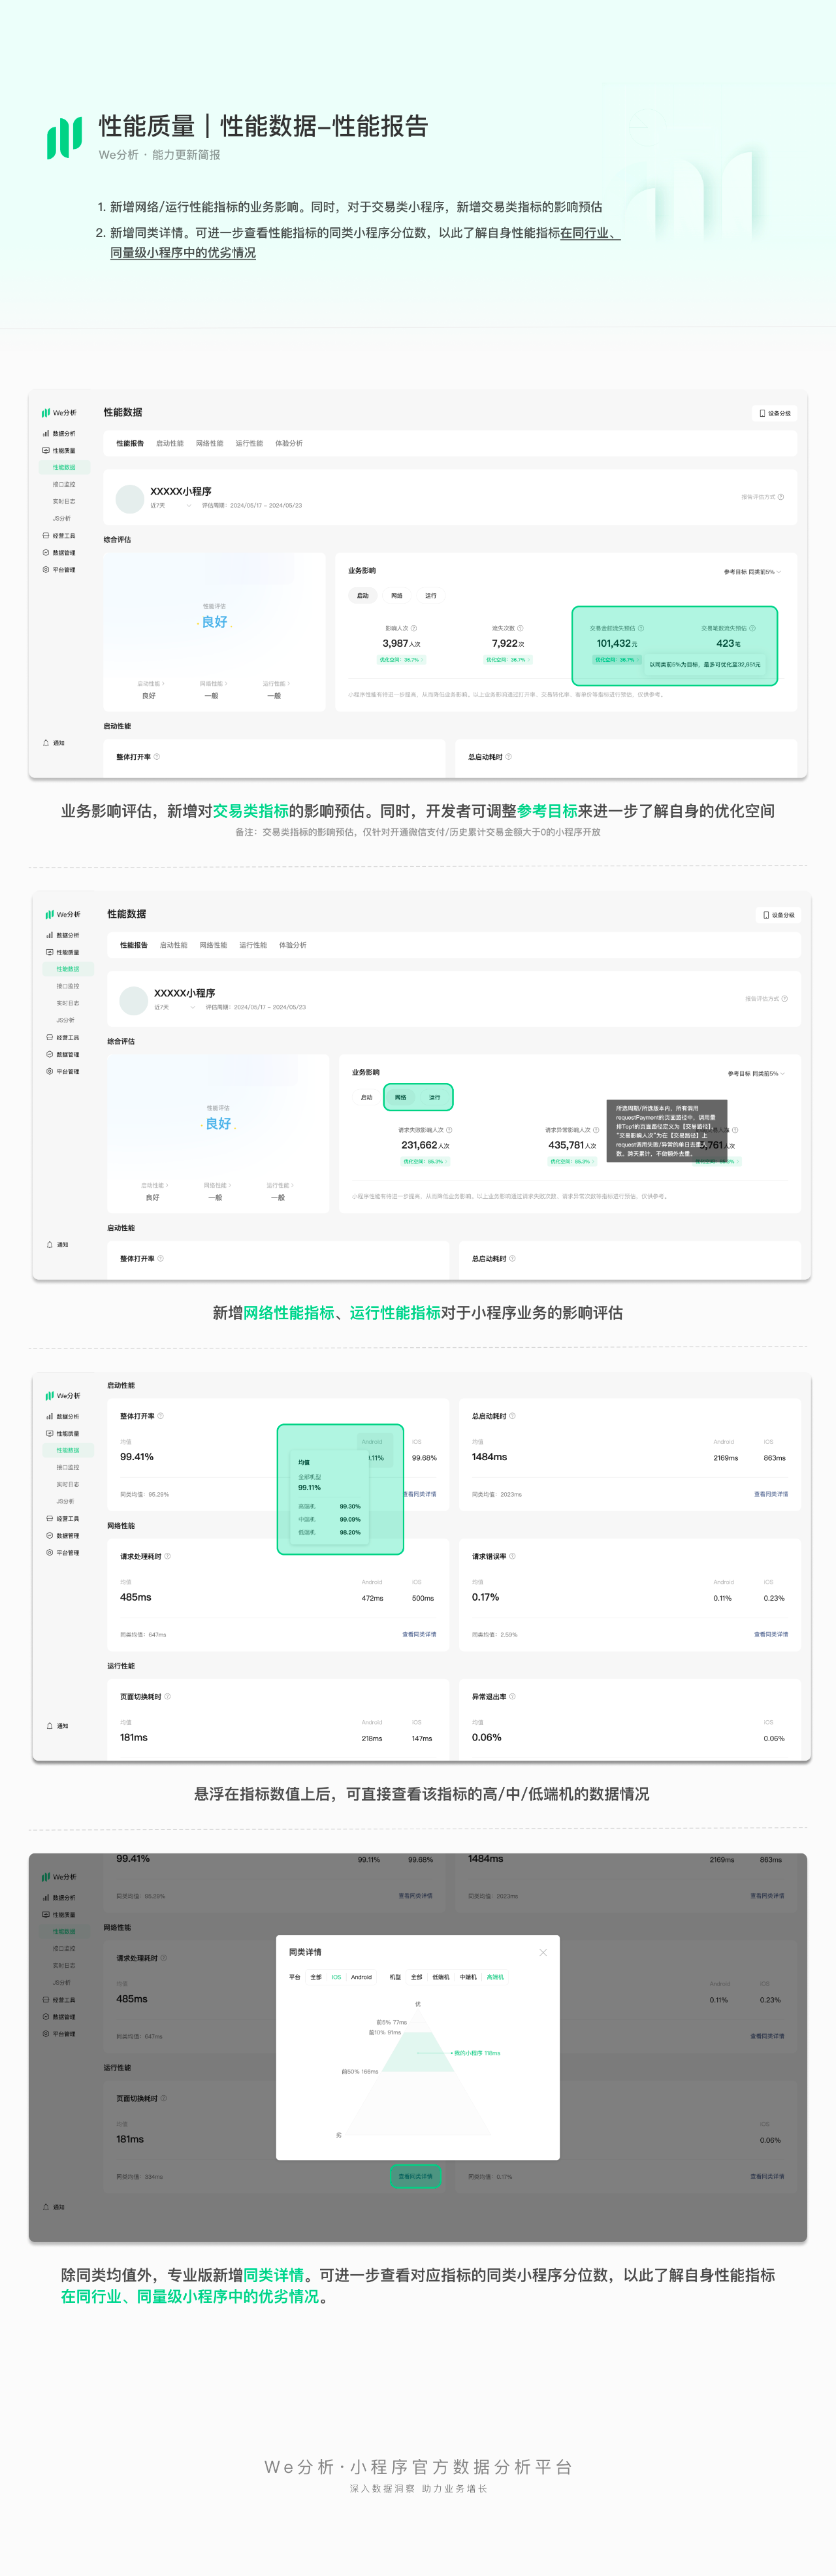Click the 请求错误率 info icon
The height and width of the screenshot is (2576, 836).
click(x=513, y=1556)
